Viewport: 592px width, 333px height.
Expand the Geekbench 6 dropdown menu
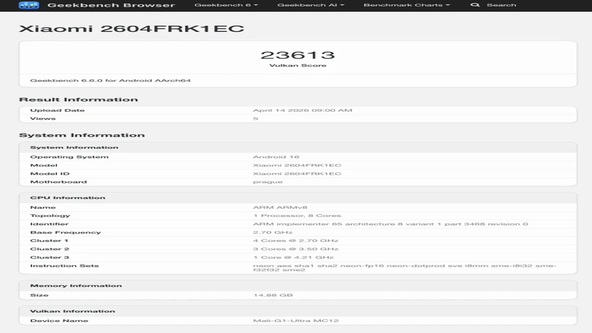click(226, 5)
